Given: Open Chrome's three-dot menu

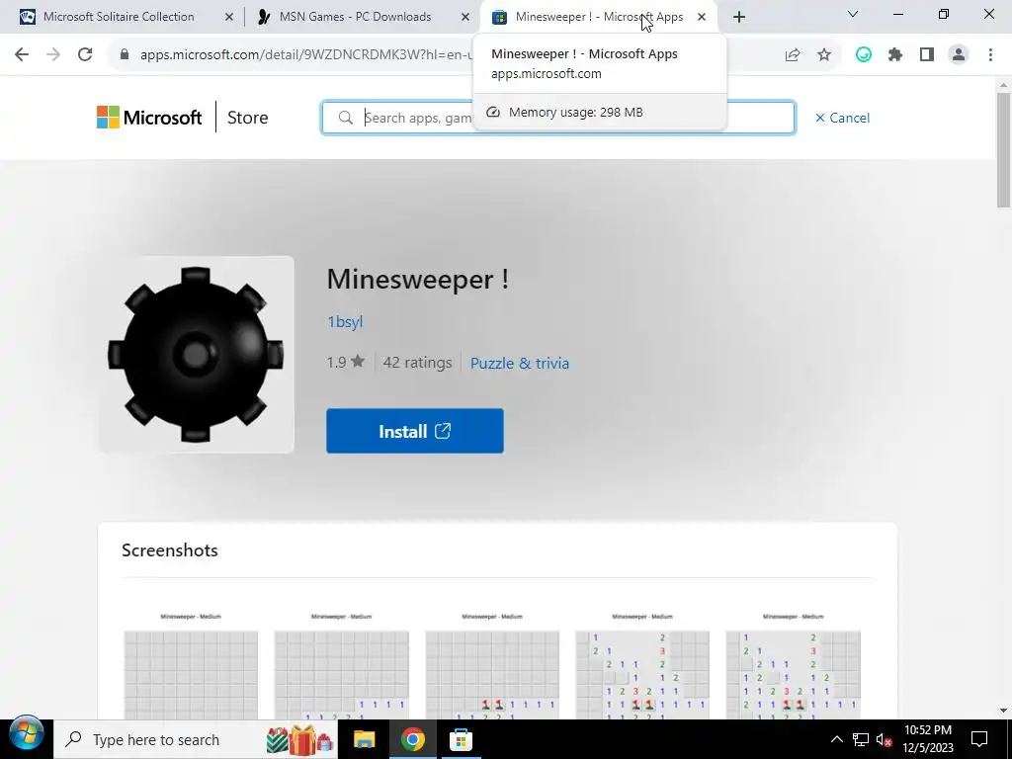Looking at the screenshot, I should pos(990,55).
